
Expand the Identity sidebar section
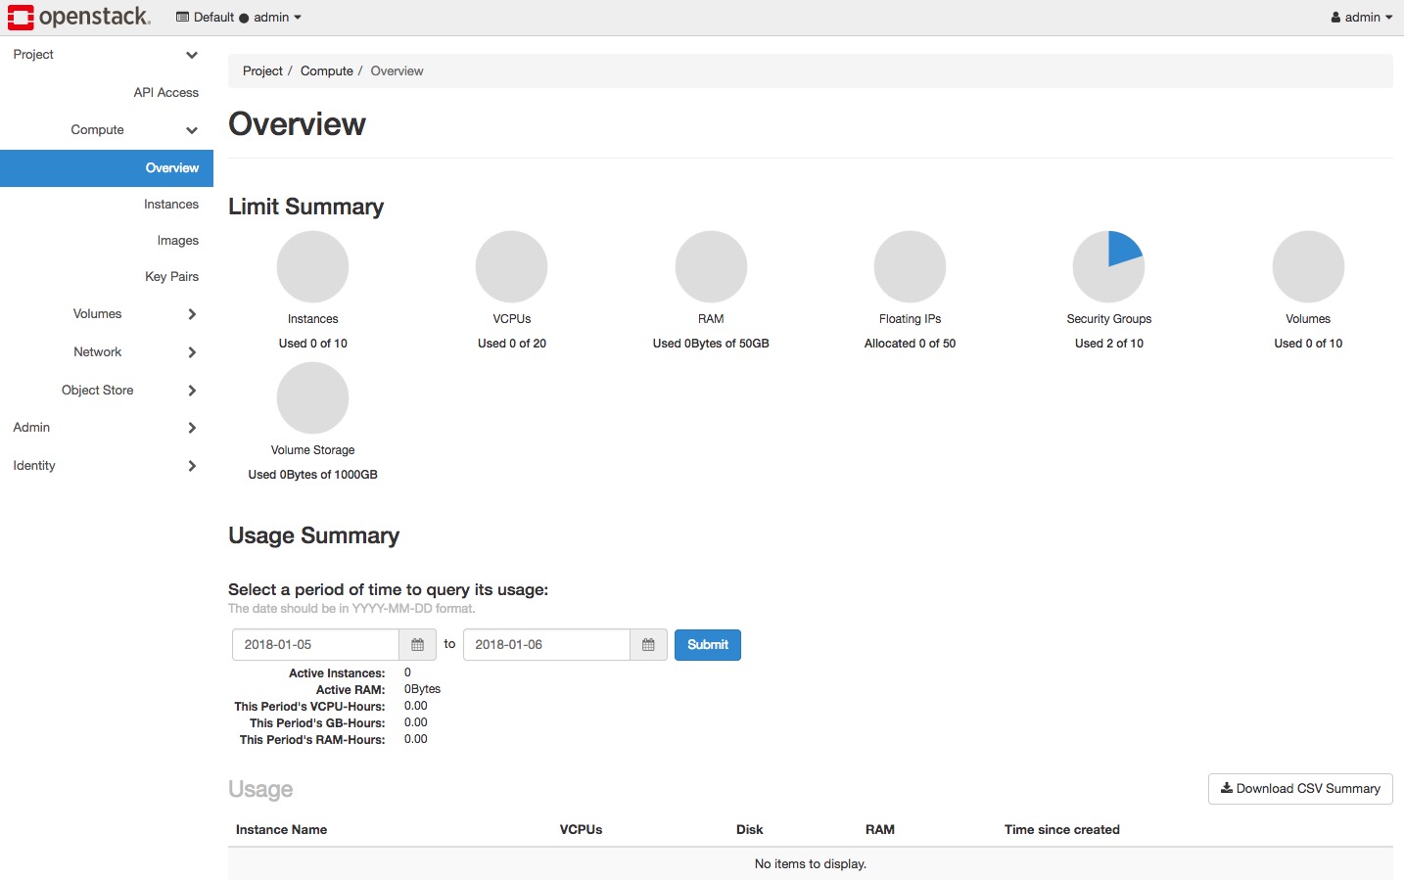pyautogui.click(x=106, y=466)
